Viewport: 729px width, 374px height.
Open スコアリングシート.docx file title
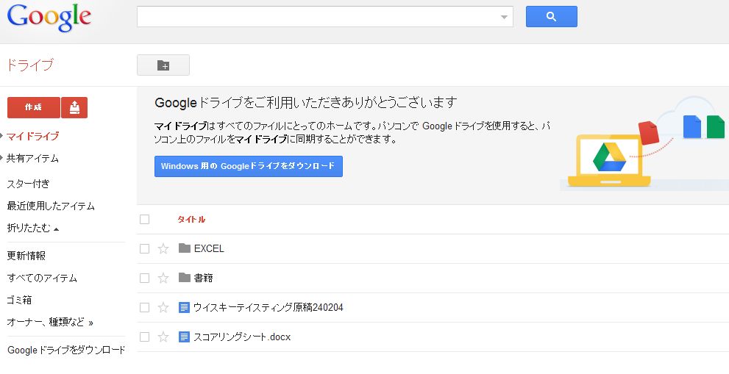[242, 337]
